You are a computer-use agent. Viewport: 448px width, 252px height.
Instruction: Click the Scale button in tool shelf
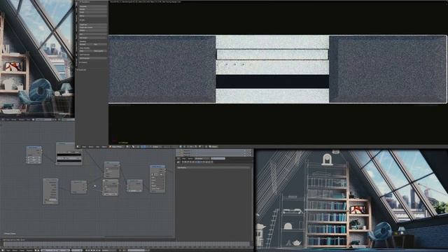pos(93,13)
